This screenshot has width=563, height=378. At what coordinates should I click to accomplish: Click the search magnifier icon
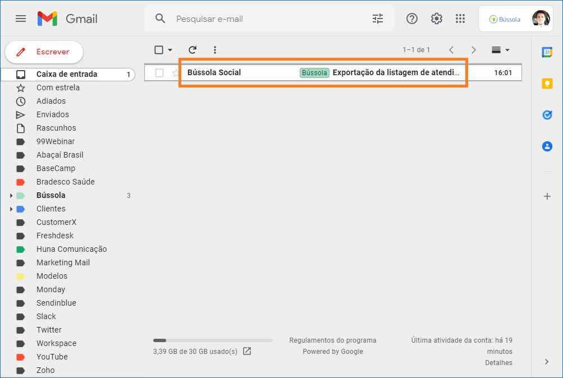point(160,19)
